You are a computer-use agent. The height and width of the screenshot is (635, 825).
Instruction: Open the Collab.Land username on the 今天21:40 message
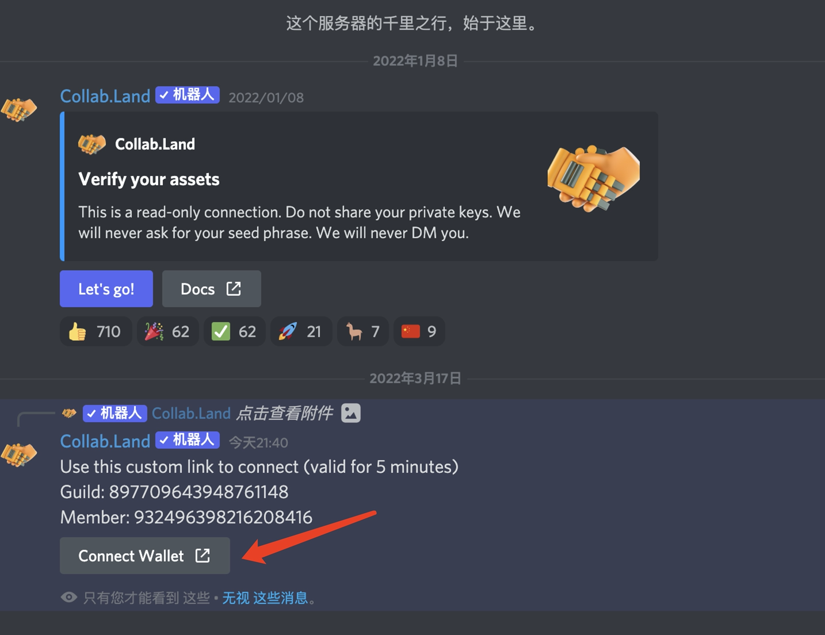(105, 441)
